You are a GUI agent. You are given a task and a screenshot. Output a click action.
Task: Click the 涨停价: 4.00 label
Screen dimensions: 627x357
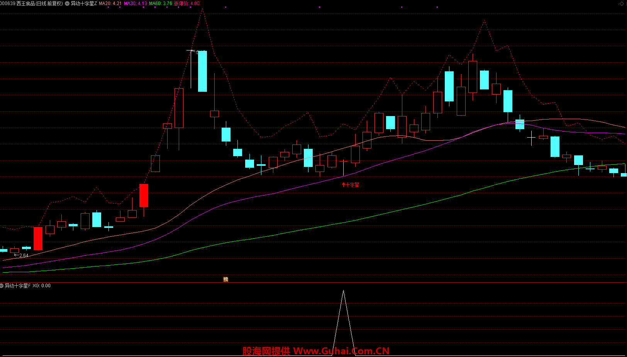pos(187,3)
